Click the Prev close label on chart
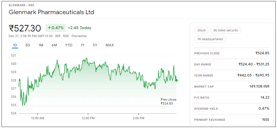This screenshot has width=277, height=128. [169, 100]
